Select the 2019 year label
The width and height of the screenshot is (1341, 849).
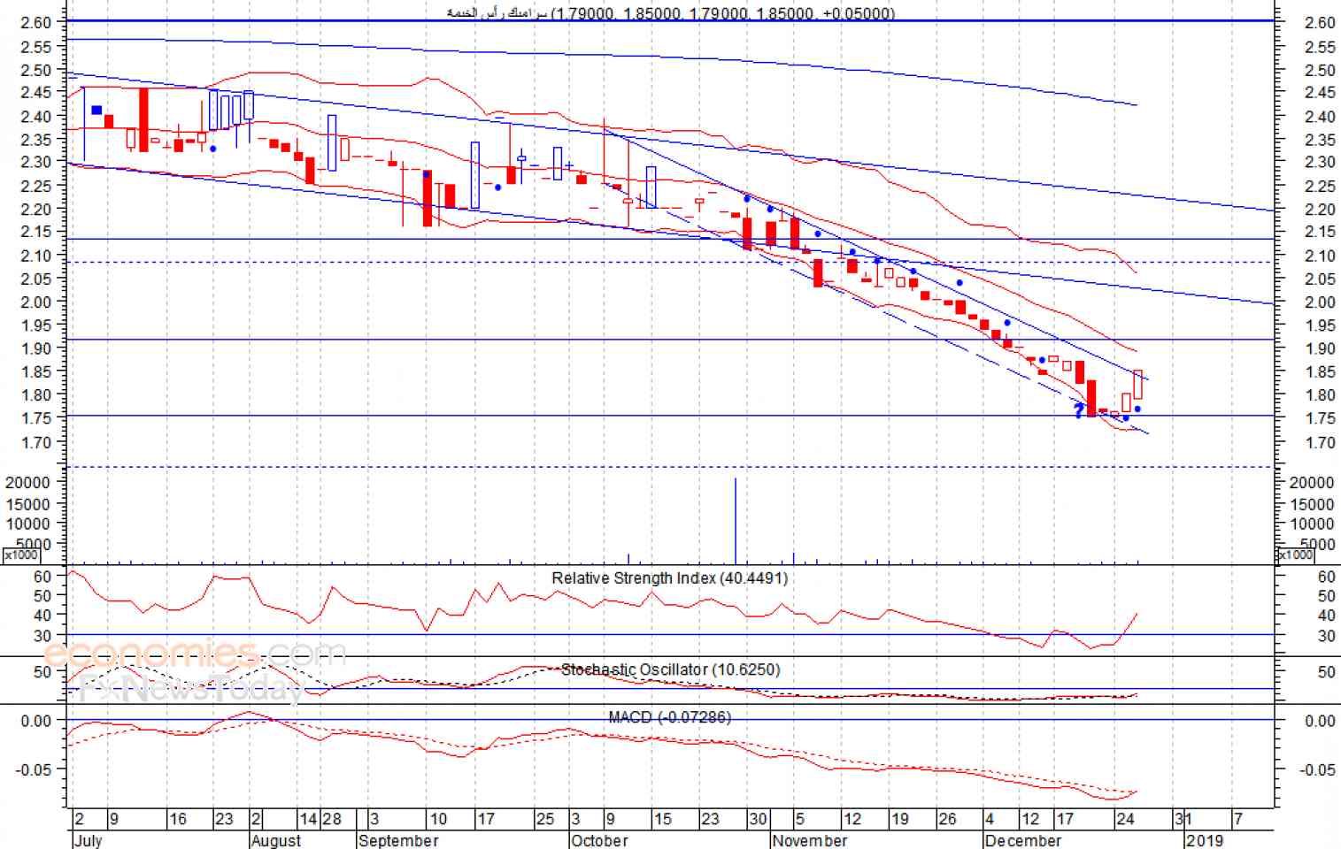pos(1205,840)
